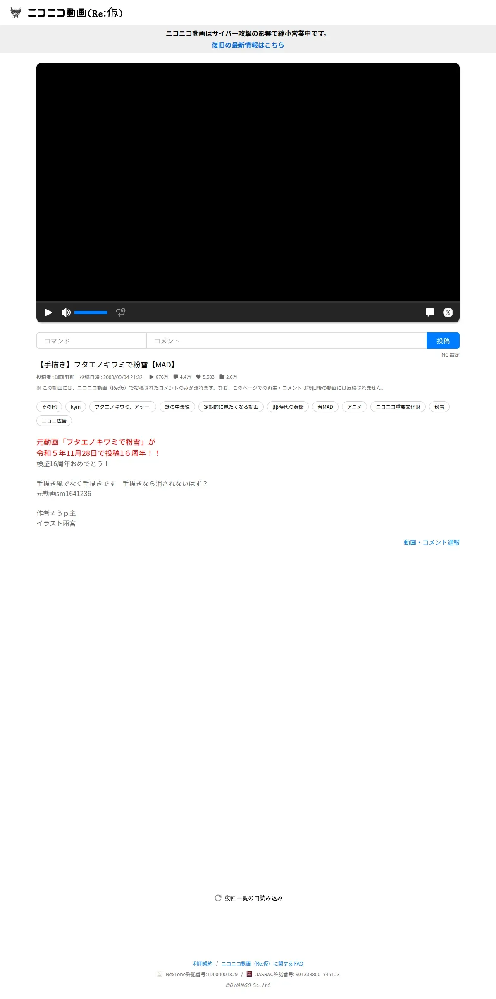This screenshot has height=999, width=496.
Task: Select the アニメ tag
Action: pyautogui.click(x=354, y=407)
